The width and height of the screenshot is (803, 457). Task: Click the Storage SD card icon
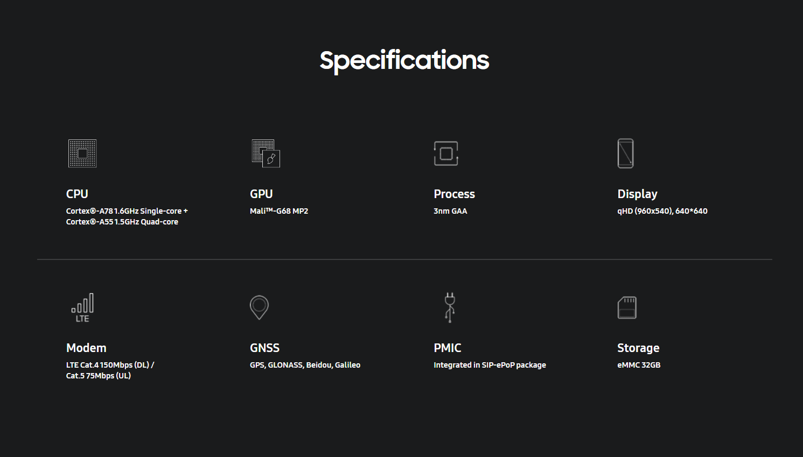pos(627,307)
